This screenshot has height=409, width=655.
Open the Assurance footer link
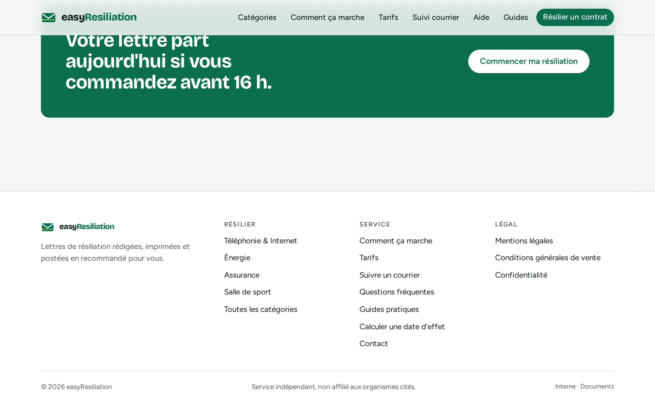click(242, 275)
